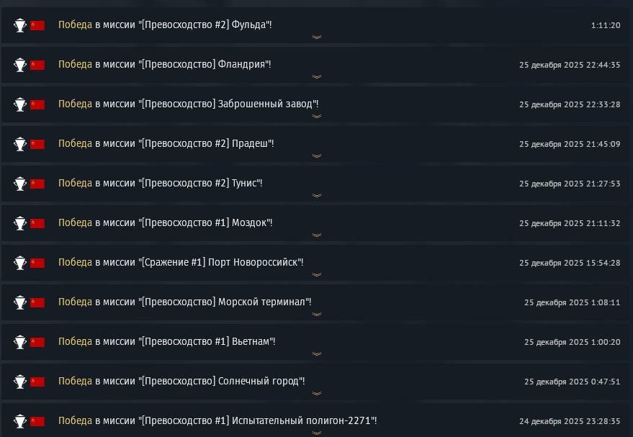Image resolution: width=633 pixels, height=437 pixels.
Task: Expand the Заброшенный завод entry details
Action: click(316, 116)
